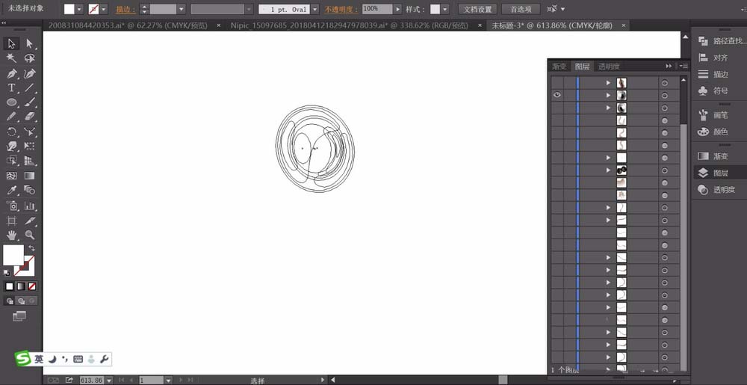Click the 首选项 button
This screenshot has width=747, height=385.
(521, 9)
